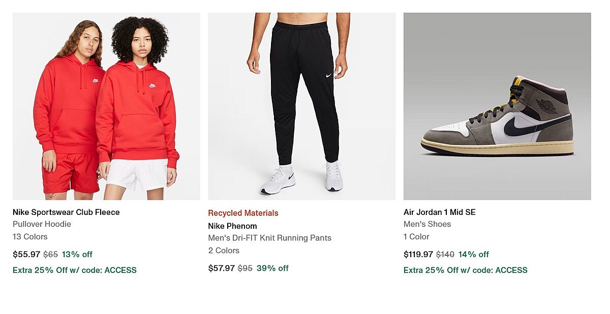Click the $119.97 Air Jordan sale price

418,254
